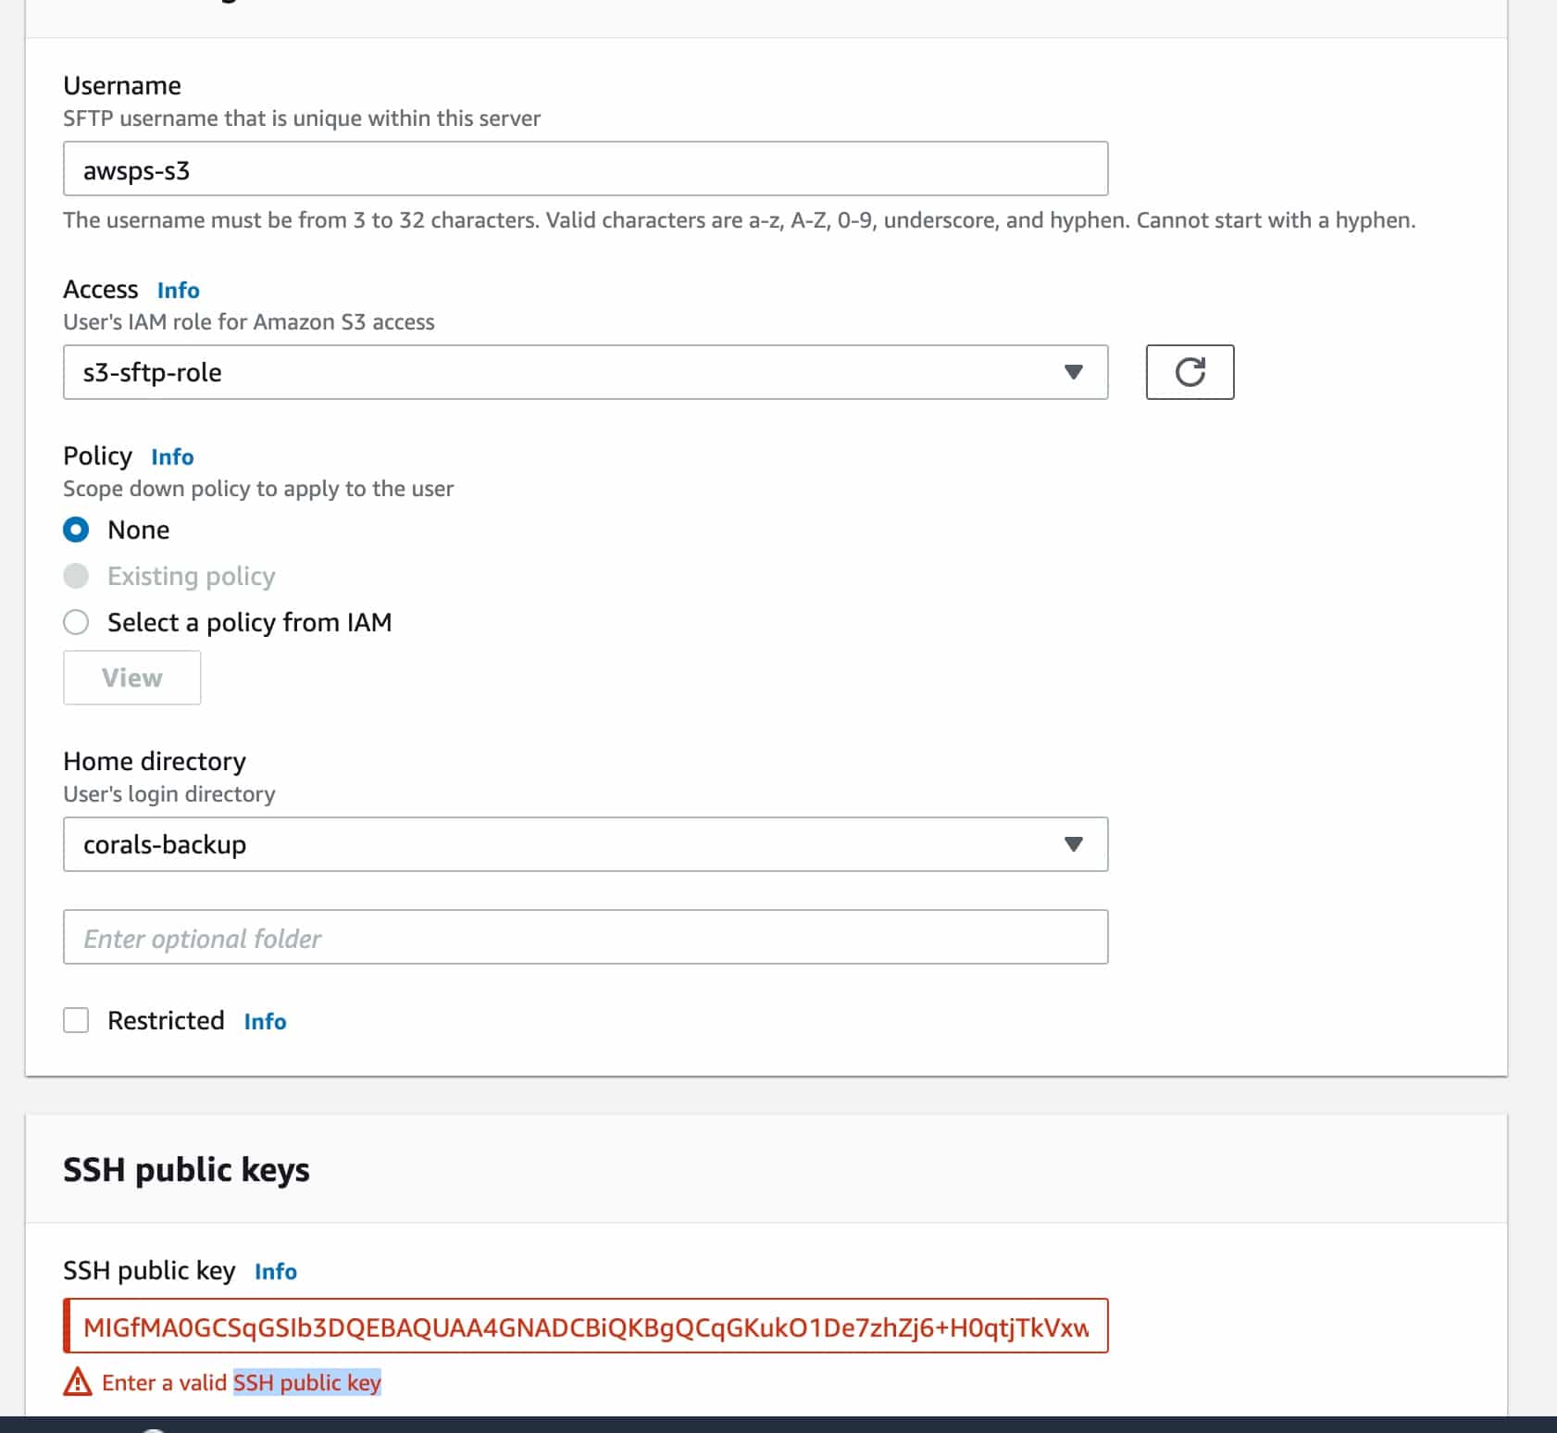Viewport: 1557px width, 1433px height.
Task: Expand the IAM role selector arrow
Action: pyautogui.click(x=1073, y=372)
